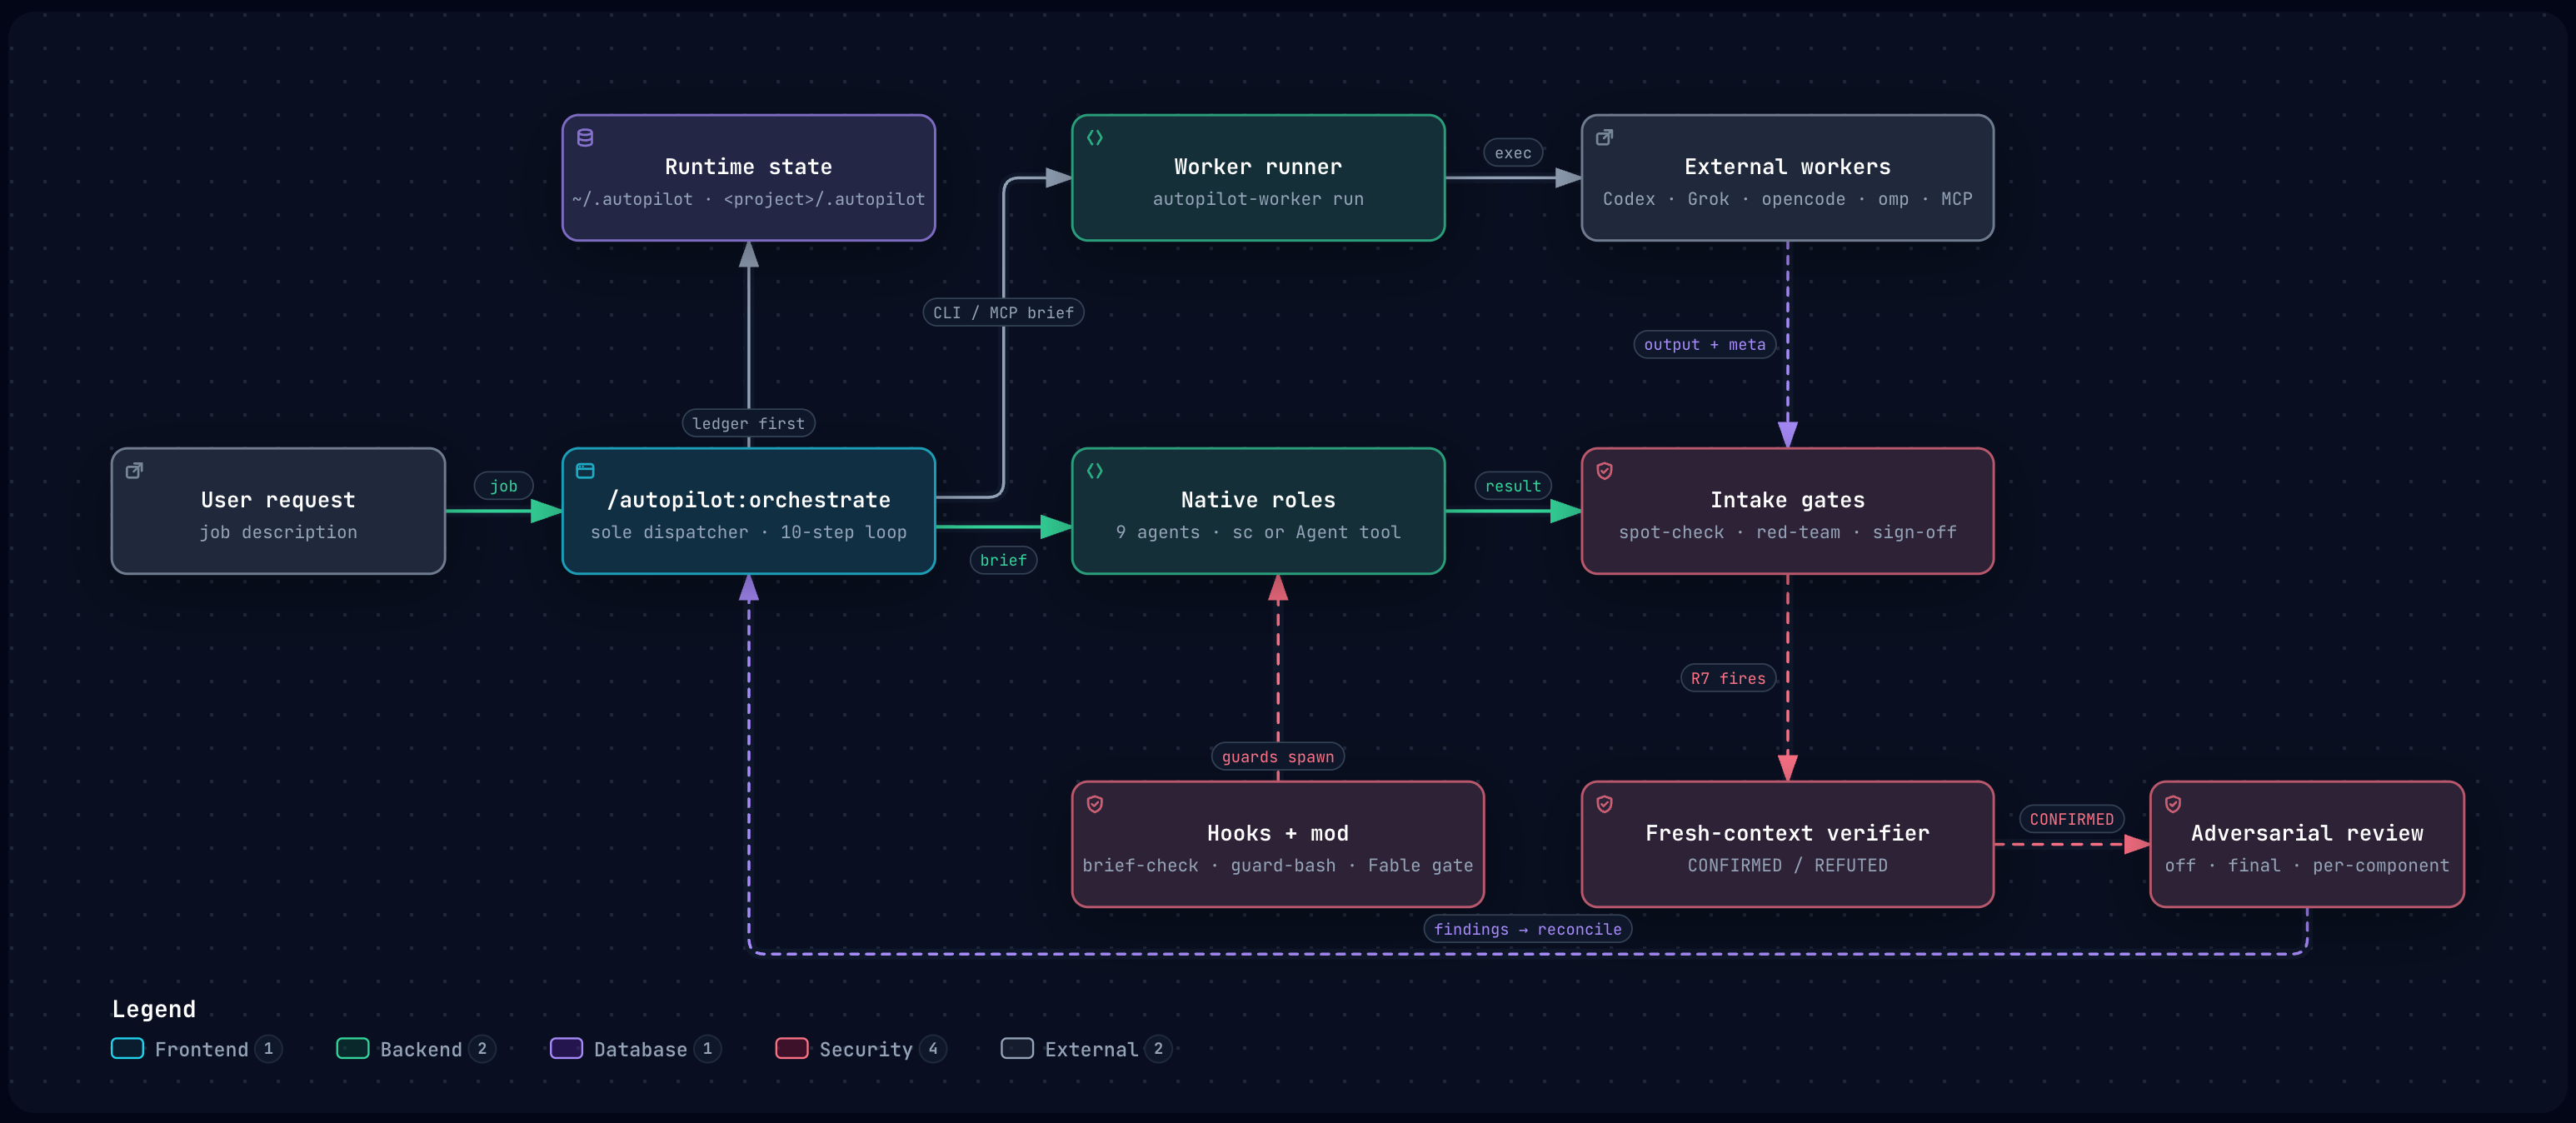The width and height of the screenshot is (2576, 1123).
Task: Click the 'User request' node title
Action: pyautogui.click(x=278, y=499)
